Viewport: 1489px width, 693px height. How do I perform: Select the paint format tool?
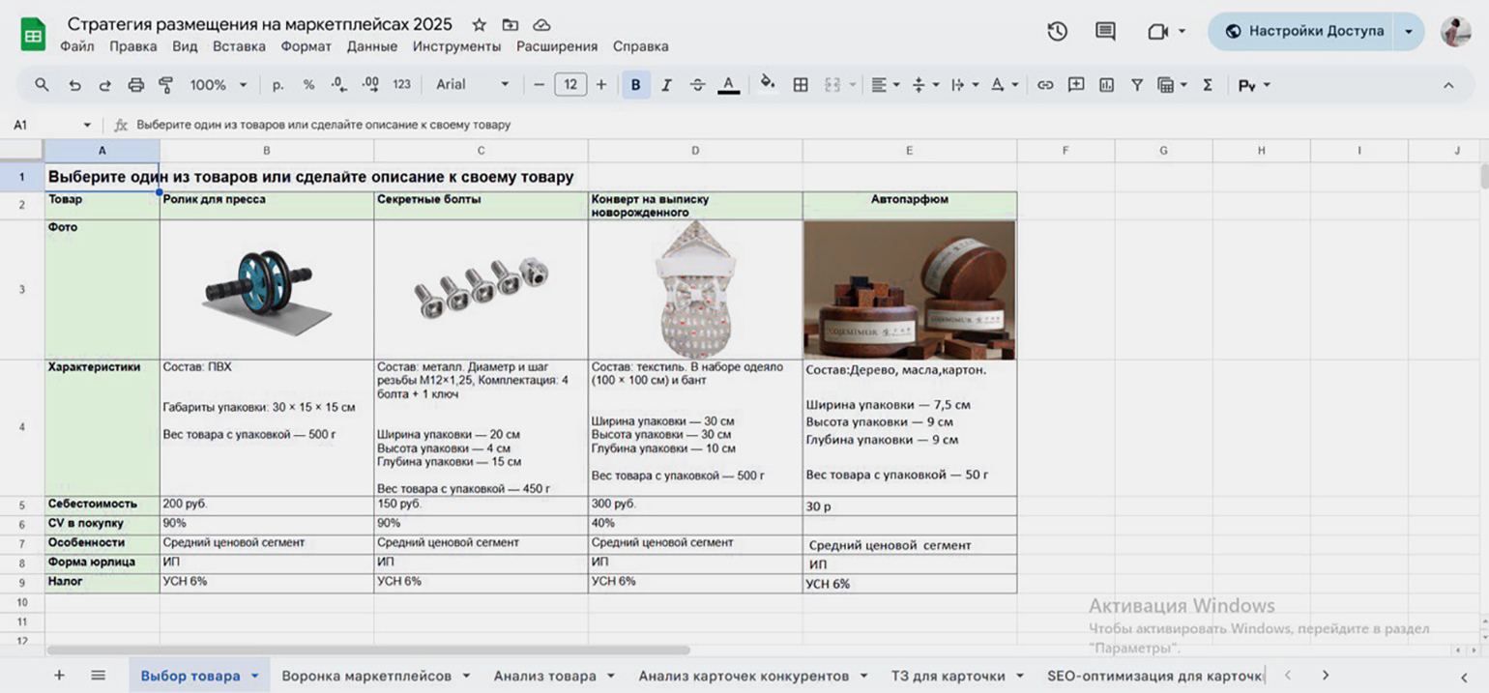[x=164, y=85]
